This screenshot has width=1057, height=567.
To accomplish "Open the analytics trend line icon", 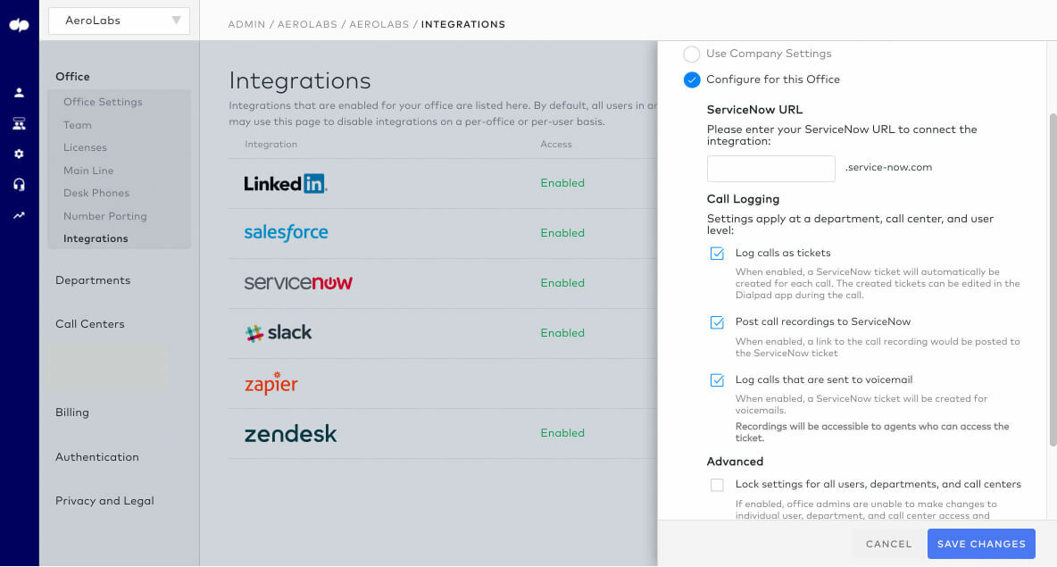I will tap(19, 216).
